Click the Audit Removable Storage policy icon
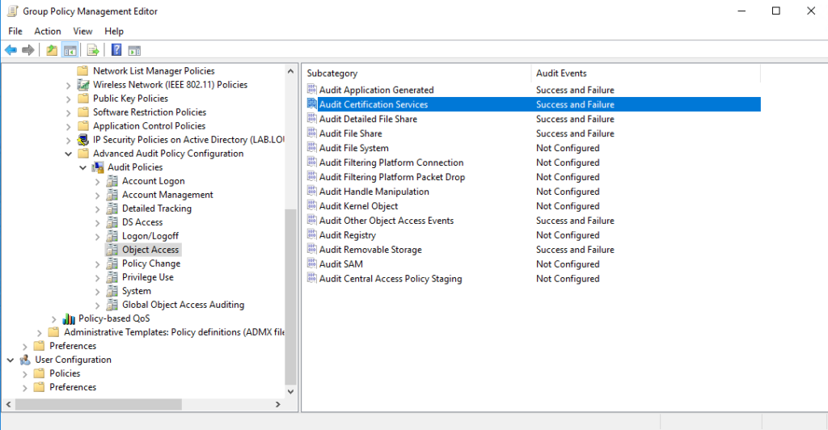Screen dimensions: 828x430 [312, 249]
